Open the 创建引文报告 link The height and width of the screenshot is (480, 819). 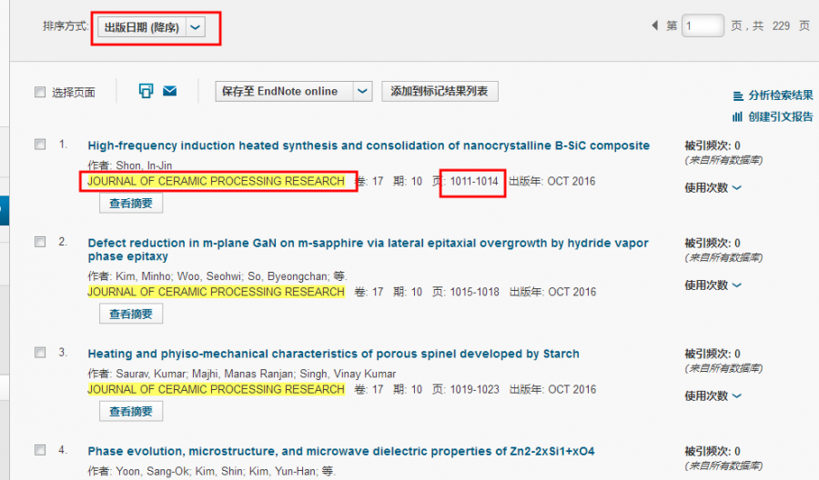click(781, 117)
